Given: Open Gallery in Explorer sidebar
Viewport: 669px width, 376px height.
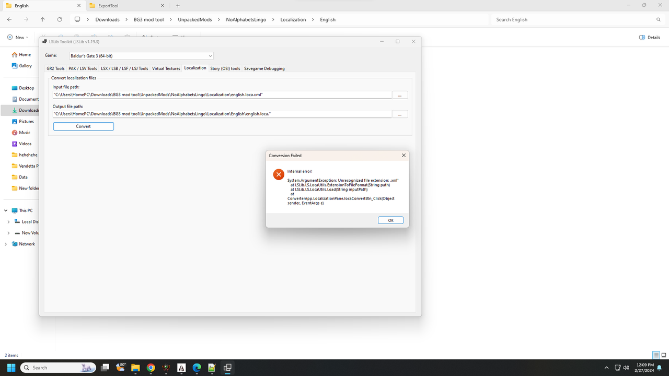Looking at the screenshot, I should click(x=21, y=66).
